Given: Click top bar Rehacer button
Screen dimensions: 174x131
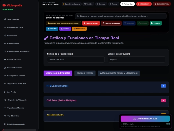Looking at the screenshot, I should (113, 4).
